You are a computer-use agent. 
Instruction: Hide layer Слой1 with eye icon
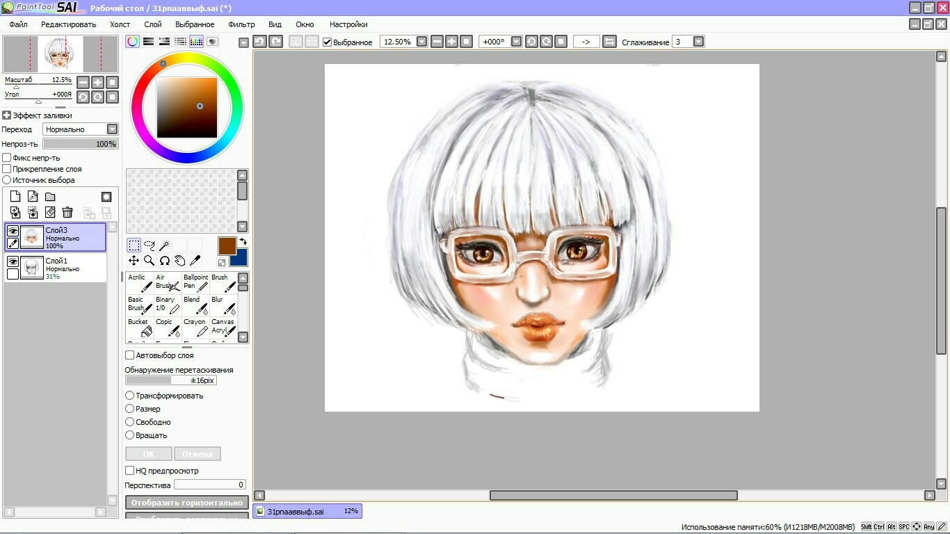pyautogui.click(x=13, y=261)
